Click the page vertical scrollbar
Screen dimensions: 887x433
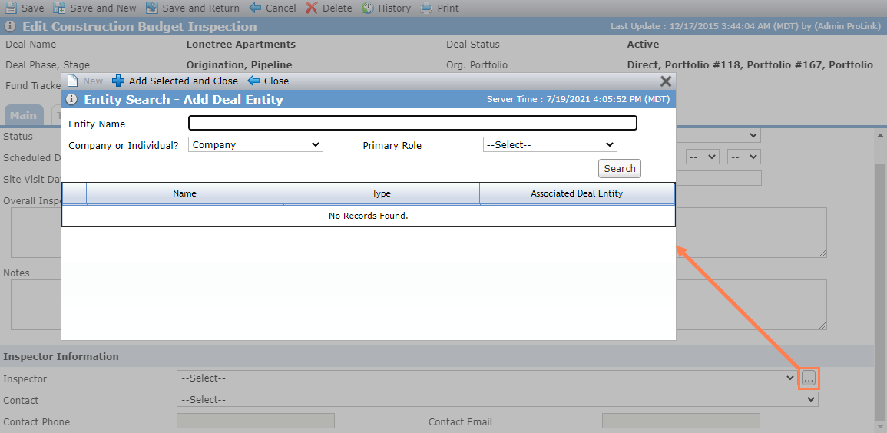pyautogui.click(x=881, y=277)
